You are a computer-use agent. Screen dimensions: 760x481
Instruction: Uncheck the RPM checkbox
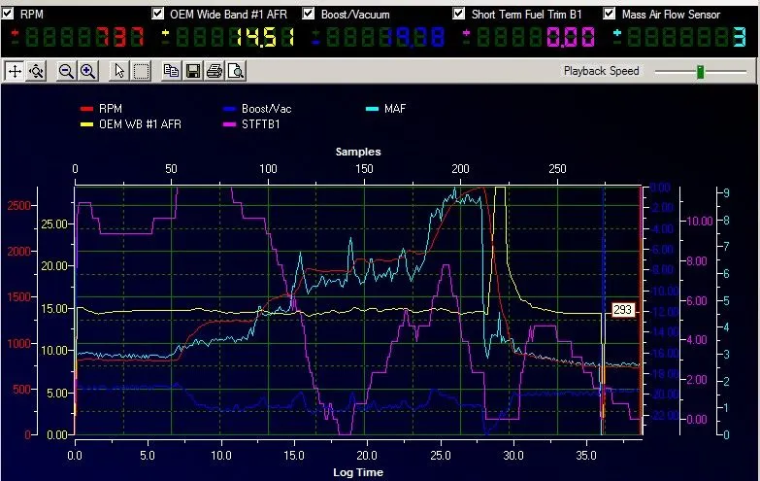coord(9,15)
